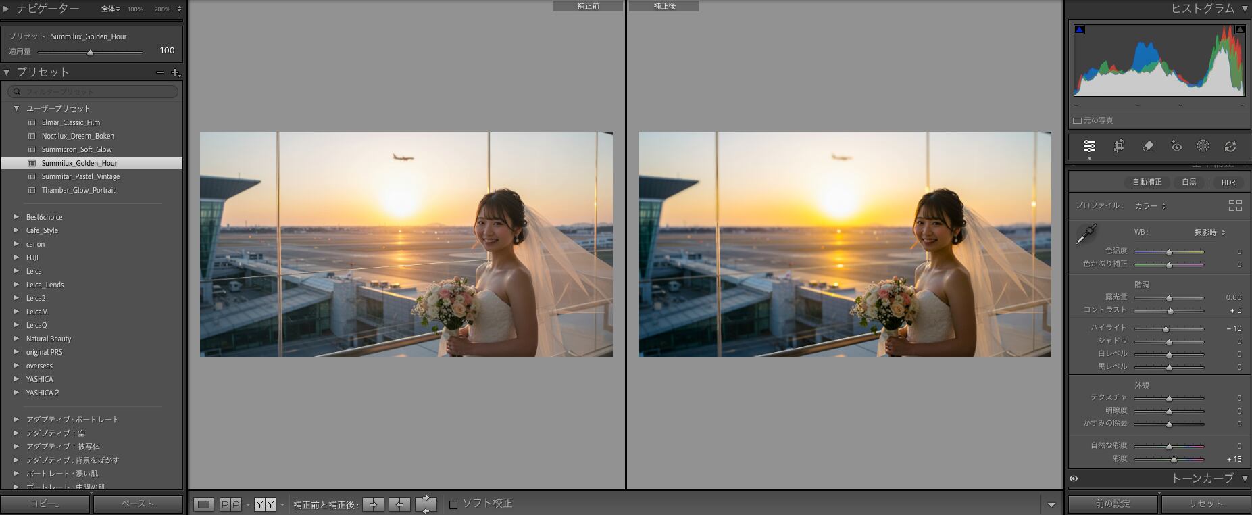Swap before and after settings

[426, 504]
